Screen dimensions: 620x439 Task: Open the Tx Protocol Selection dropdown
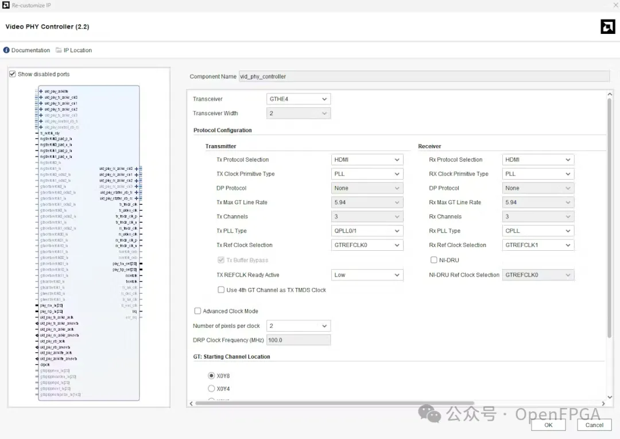coord(367,160)
